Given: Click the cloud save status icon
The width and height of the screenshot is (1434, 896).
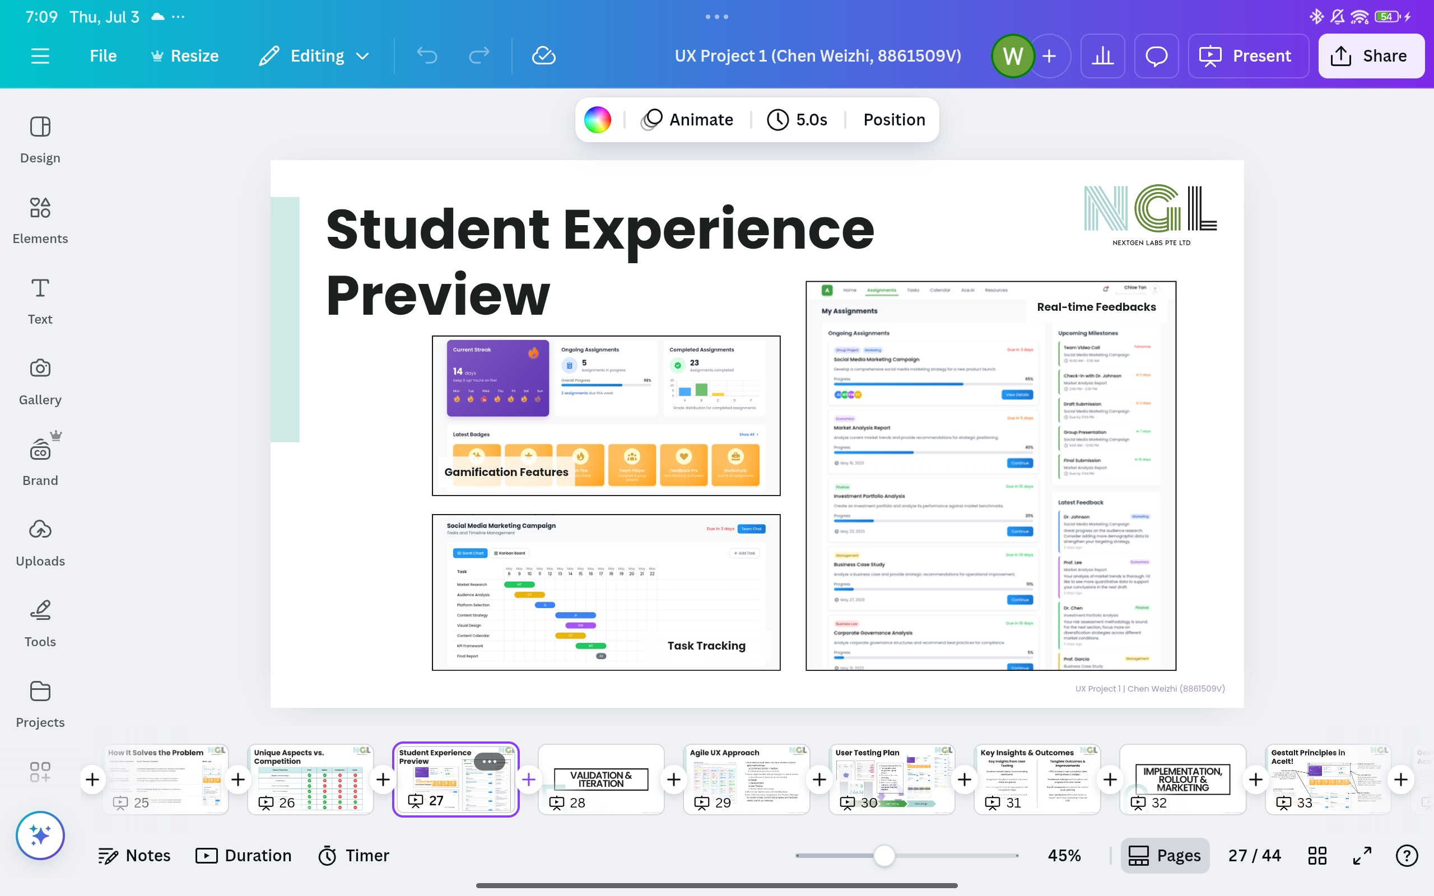Looking at the screenshot, I should point(543,55).
